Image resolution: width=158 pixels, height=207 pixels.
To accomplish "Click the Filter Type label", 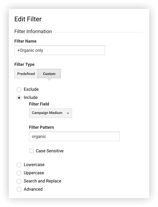I will click(24, 65).
